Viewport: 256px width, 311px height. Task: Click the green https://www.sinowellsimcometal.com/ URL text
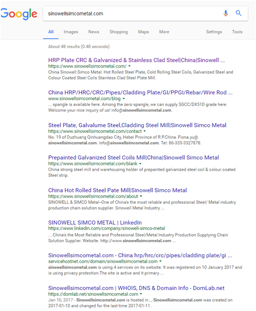point(87,66)
